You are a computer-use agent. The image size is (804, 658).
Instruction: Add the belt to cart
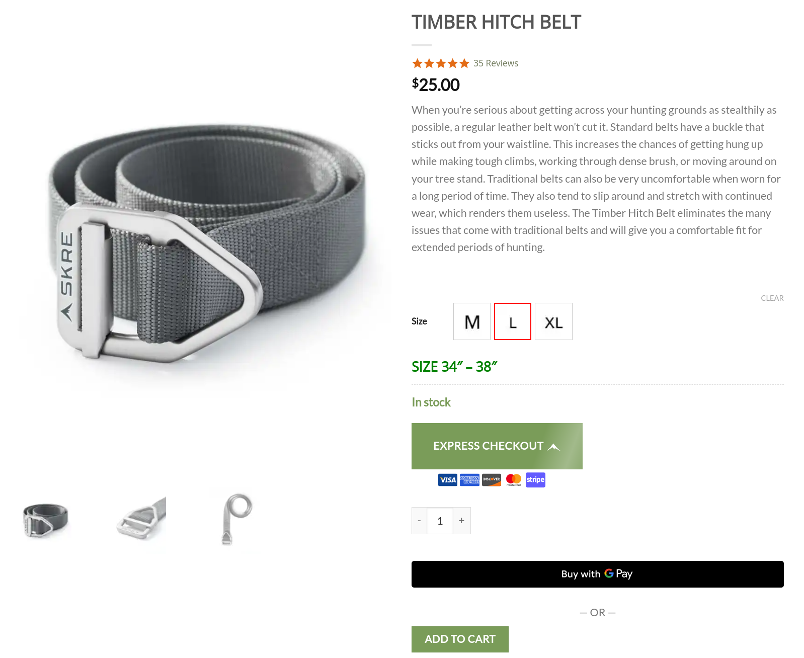(460, 639)
